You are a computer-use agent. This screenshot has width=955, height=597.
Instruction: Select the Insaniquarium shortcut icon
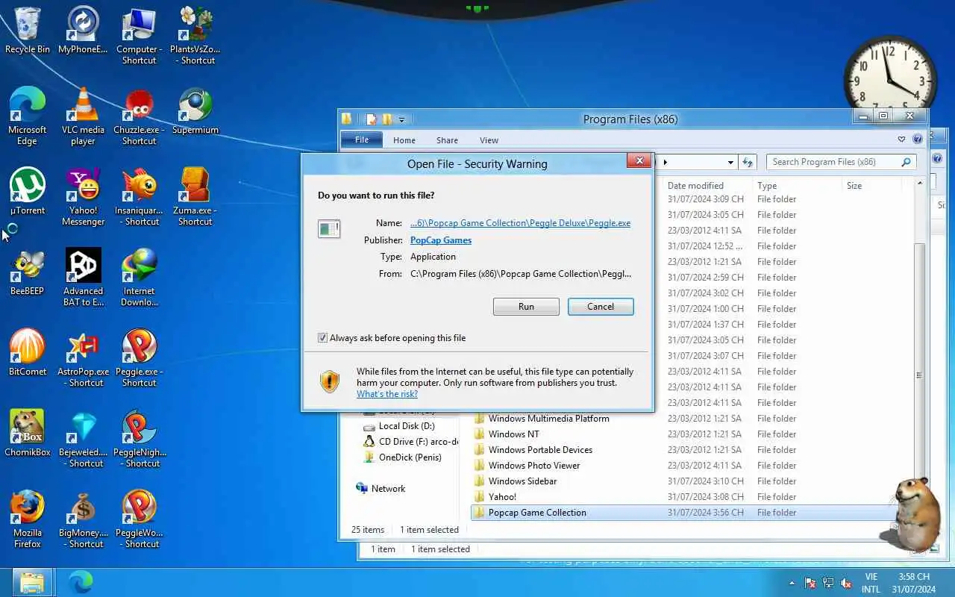(x=139, y=197)
